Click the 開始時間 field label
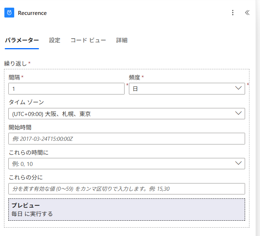This screenshot has height=236, width=260. point(20,127)
